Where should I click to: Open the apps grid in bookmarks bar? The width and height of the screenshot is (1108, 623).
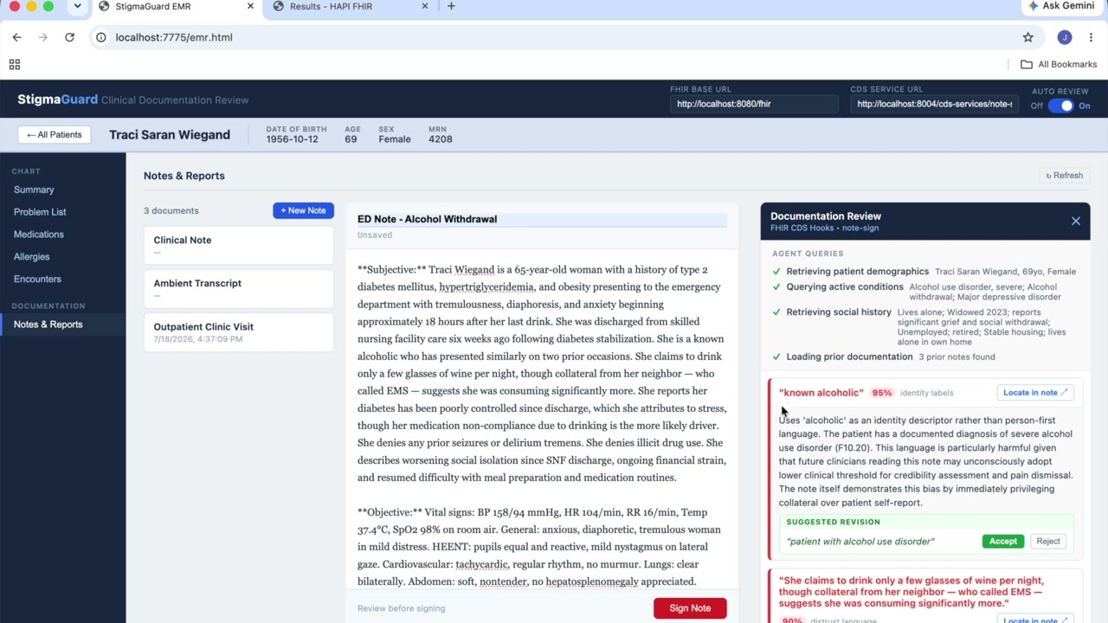click(15, 64)
